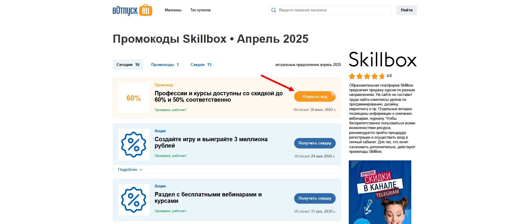The width and height of the screenshot is (529, 224).
Task: Open the Магазины menu item
Action: coord(173,10)
